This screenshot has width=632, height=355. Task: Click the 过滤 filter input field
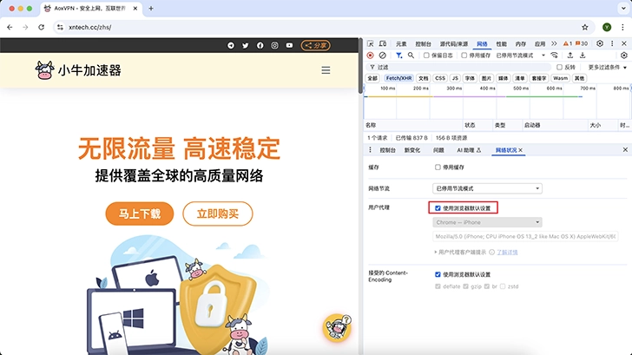point(458,67)
